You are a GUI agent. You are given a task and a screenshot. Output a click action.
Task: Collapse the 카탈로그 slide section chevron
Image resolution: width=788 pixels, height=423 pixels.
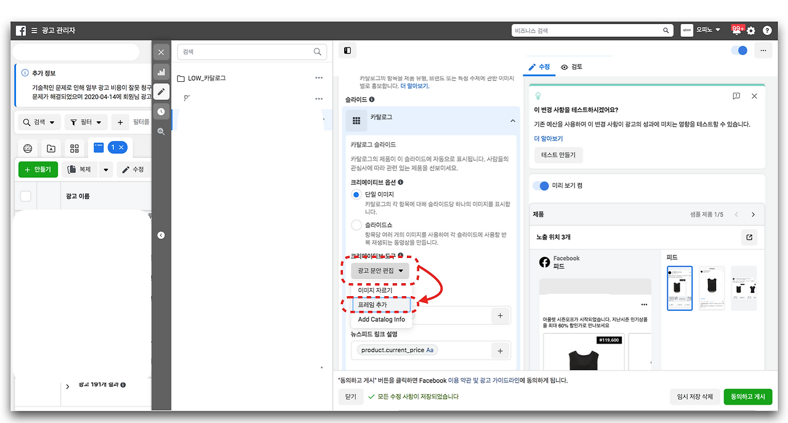tap(512, 121)
